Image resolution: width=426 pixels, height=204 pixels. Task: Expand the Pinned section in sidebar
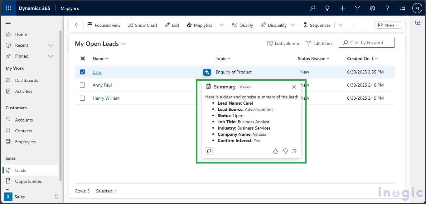[51, 56]
